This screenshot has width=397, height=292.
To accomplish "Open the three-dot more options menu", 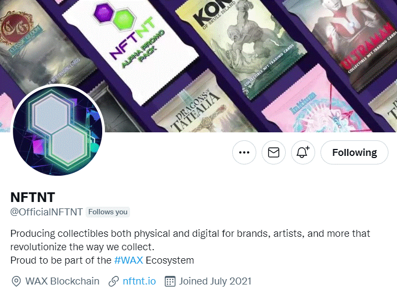I will pos(244,152).
